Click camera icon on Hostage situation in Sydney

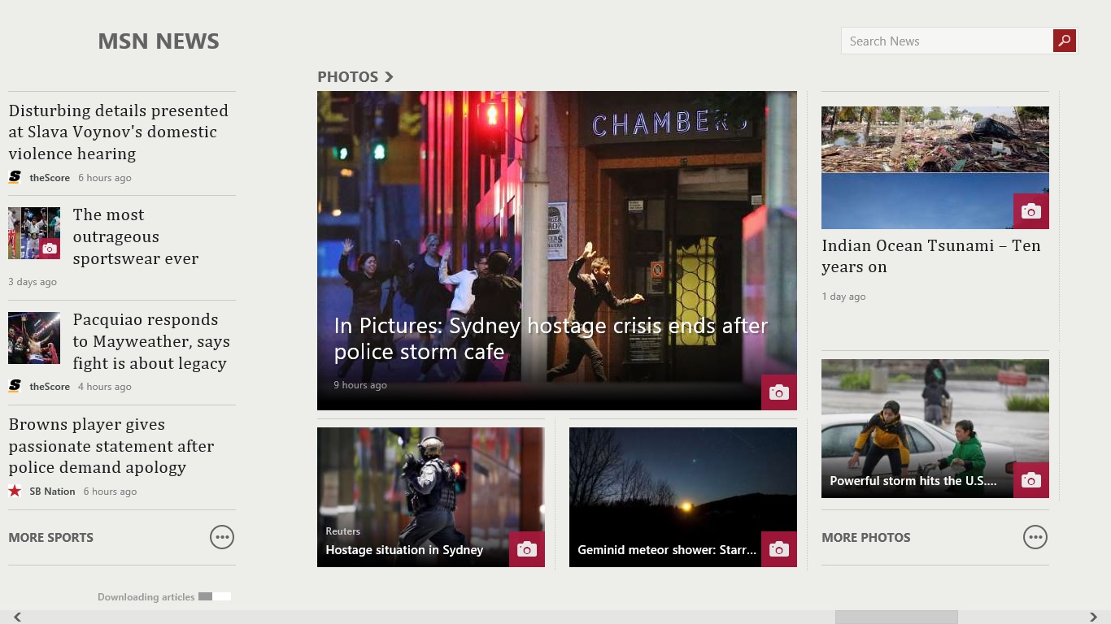click(527, 549)
